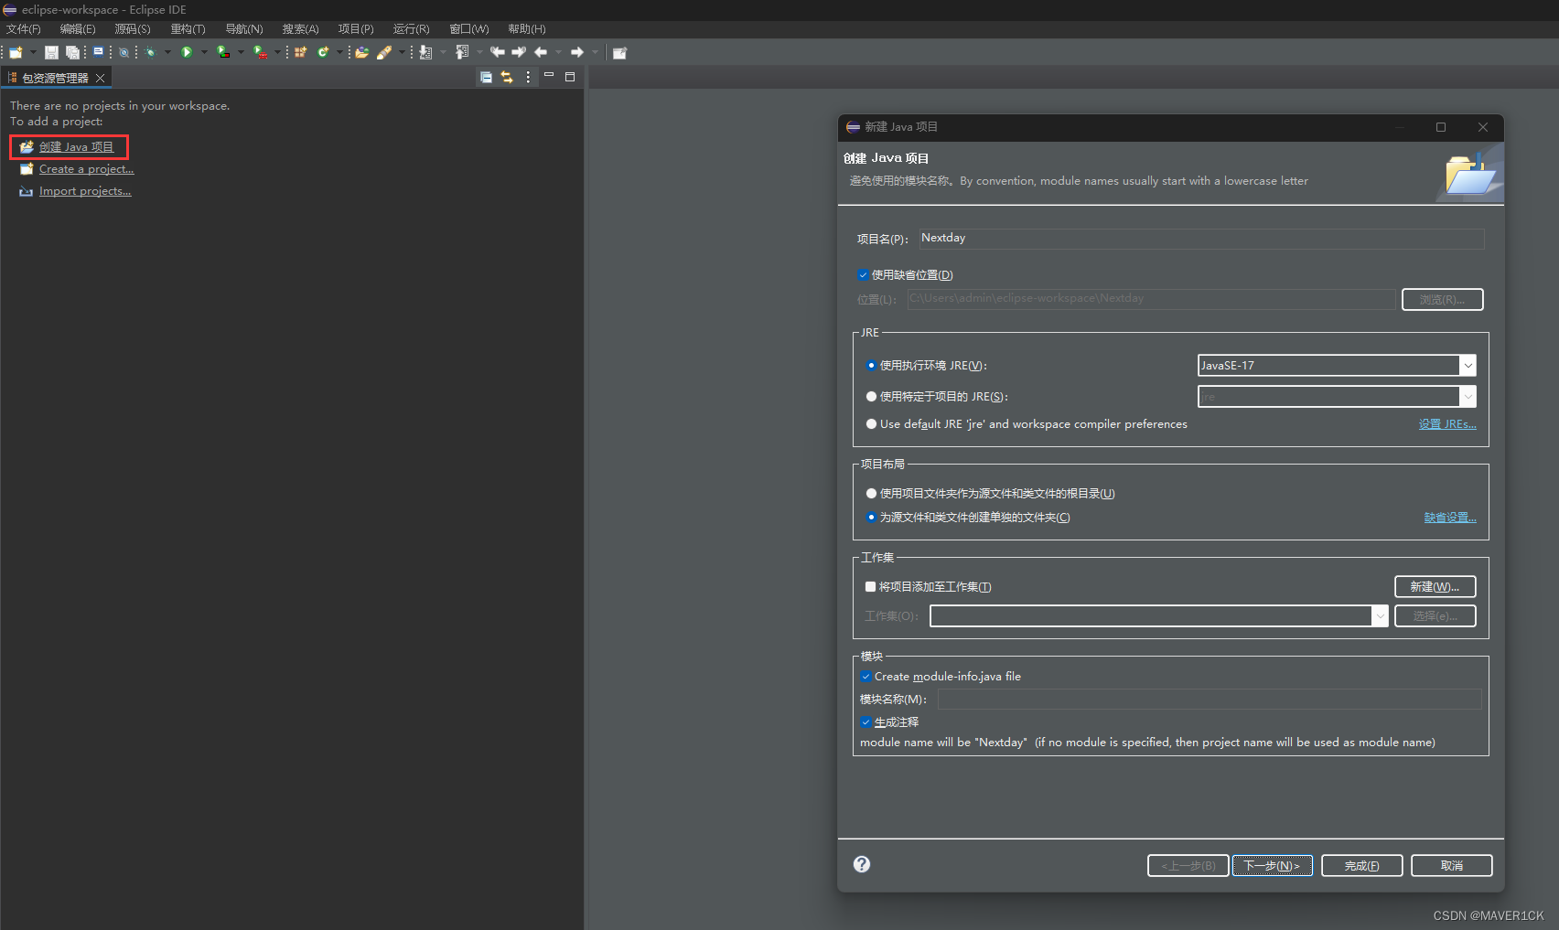Toggle Link with Editor icon
The image size is (1559, 930).
[507, 77]
